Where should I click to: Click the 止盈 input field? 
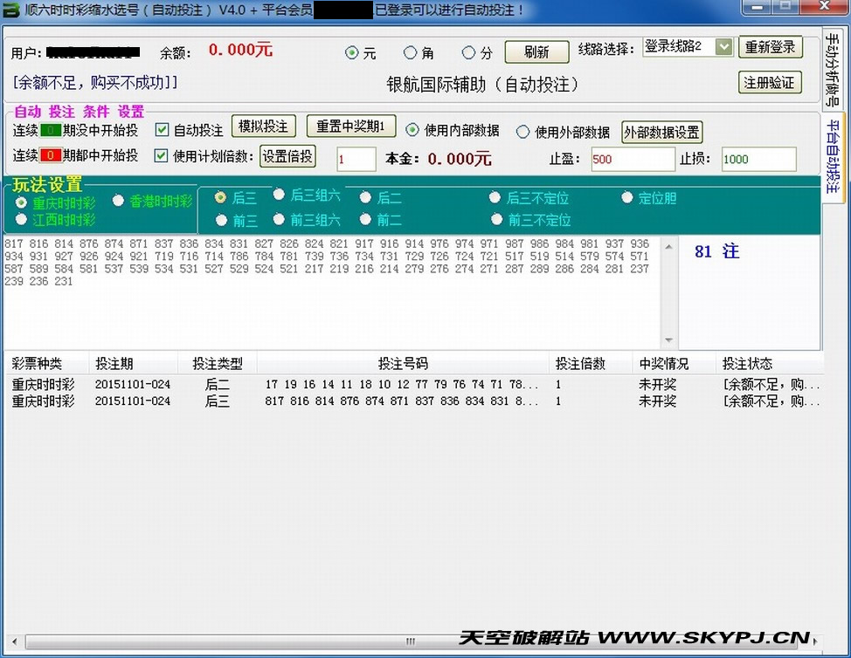coord(632,160)
